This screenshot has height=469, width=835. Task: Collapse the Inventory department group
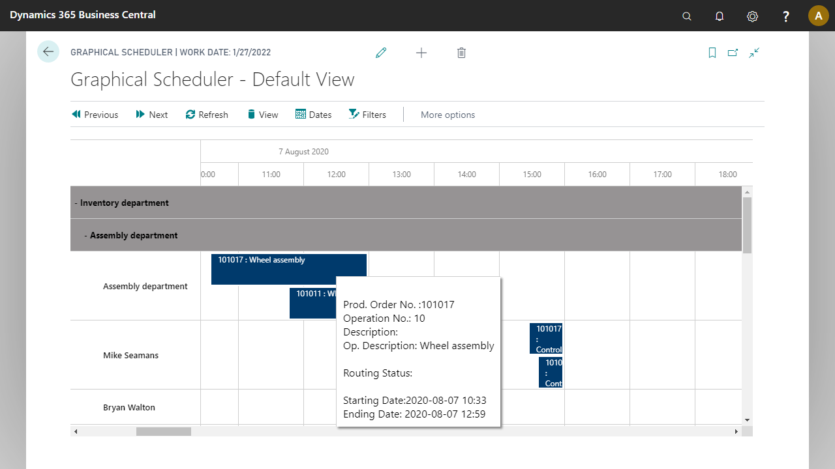pyautogui.click(x=76, y=203)
